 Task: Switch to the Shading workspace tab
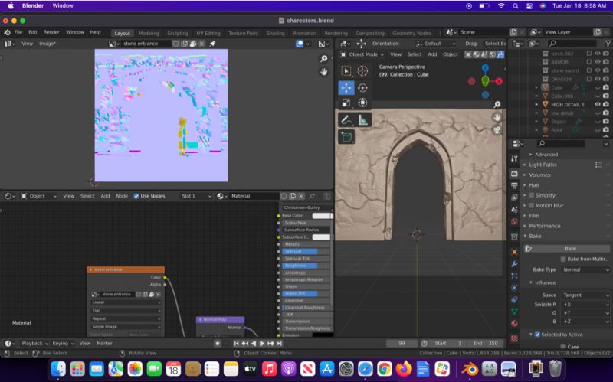tap(276, 33)
